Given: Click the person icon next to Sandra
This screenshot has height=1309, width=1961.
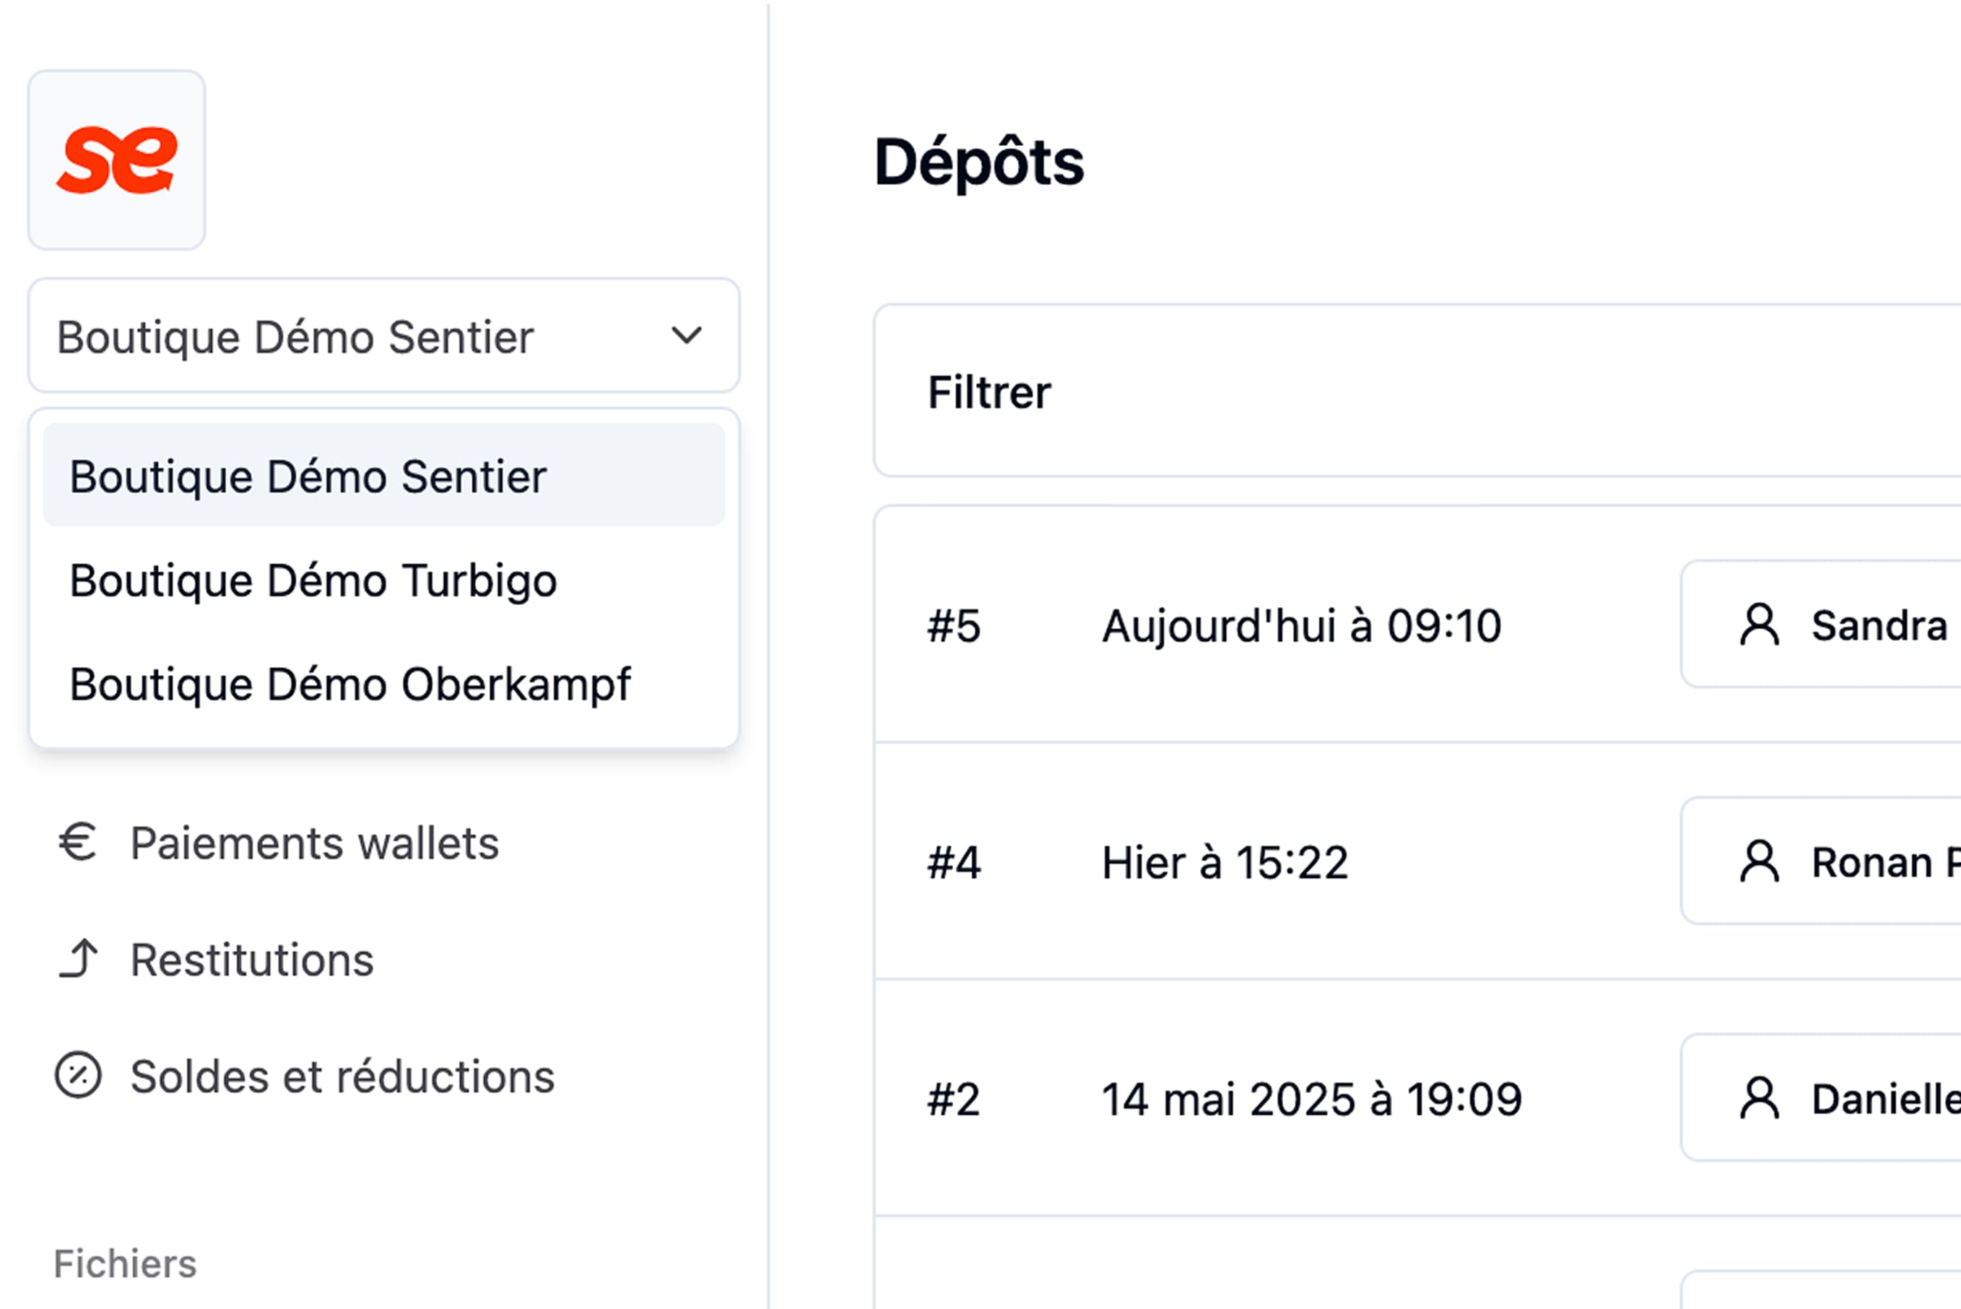Looking at the screenshot, I should point(1759,625).
